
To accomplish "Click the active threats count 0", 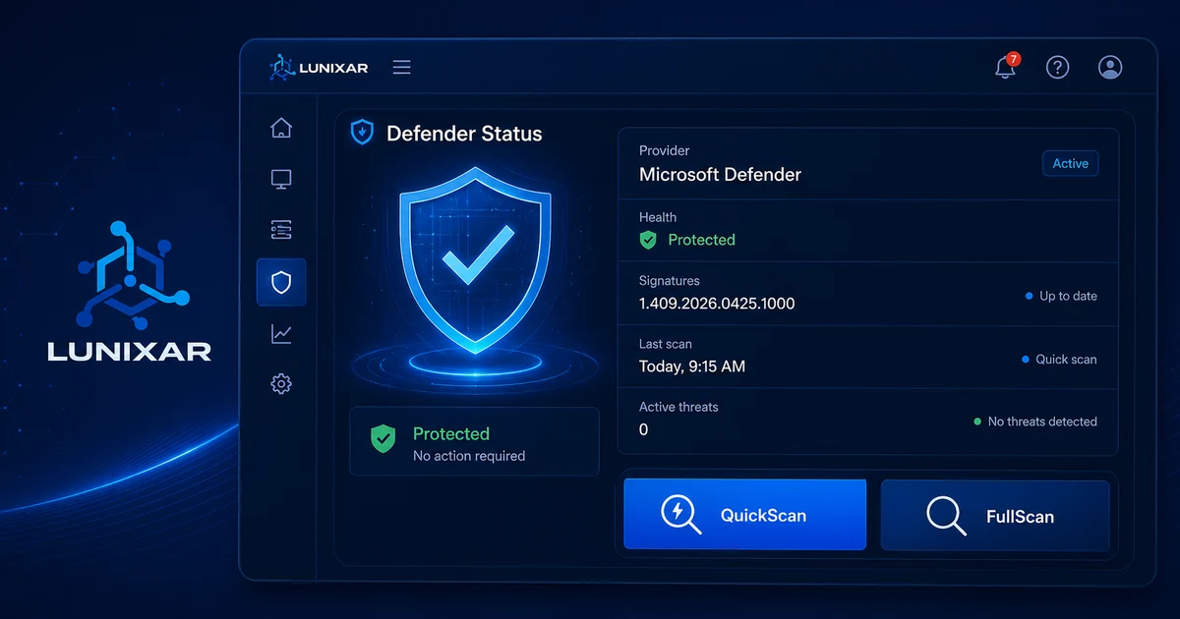I will pyautogui.click(x=644, y=429).
